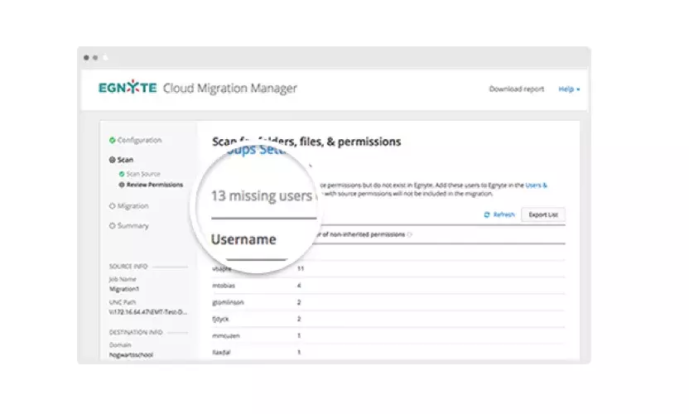This screenshot has width=689, height=414.
Task: Go to the Migration step
Action: click(128, 205)
